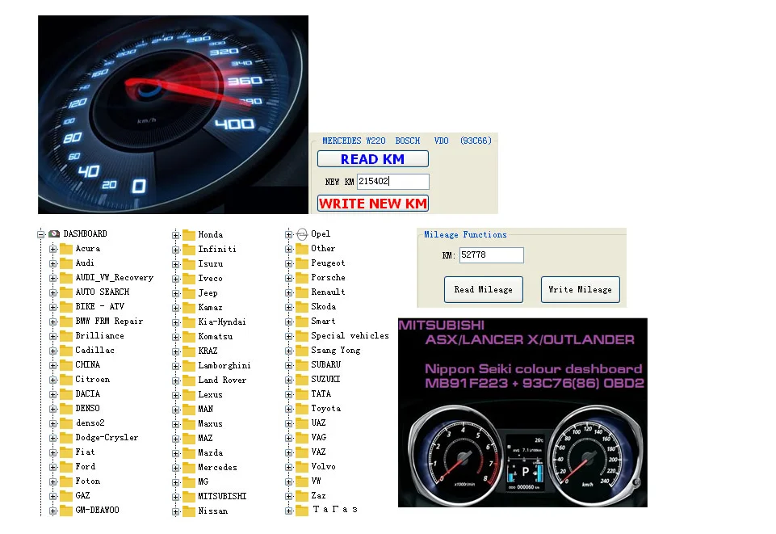Select the AUDI_VW_Recovery tree item
Viewport: 776px width, 534px height.
pyautogui.click(x=115, y=278)
